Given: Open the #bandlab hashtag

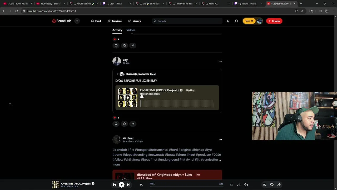Looking at the screenshot, I should pyautogui.click(x=120, y=150).
